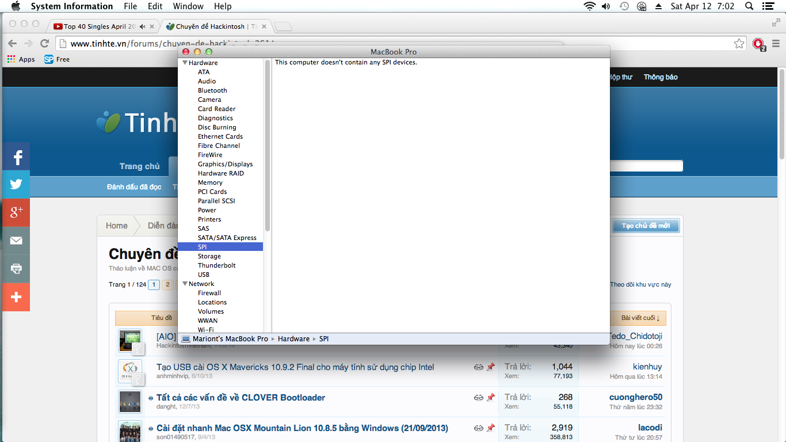786x442 pixels.
Task: Click Theo dõi khu vực này link
Action: [x=640, y=284]
